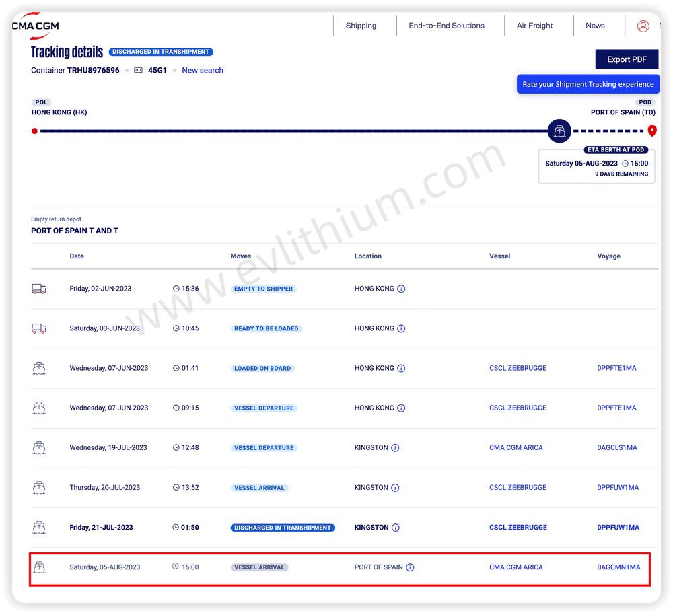Click PORT OF SPAIN T AND T depot
This screenshot has width=673, height=615.
coord(75,231)
